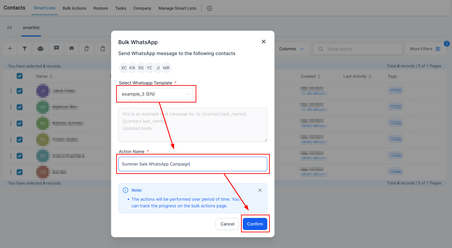This screenshot has width=452, height=248.
Task: Click the template message preview textarea
Action: pos(193,125)
